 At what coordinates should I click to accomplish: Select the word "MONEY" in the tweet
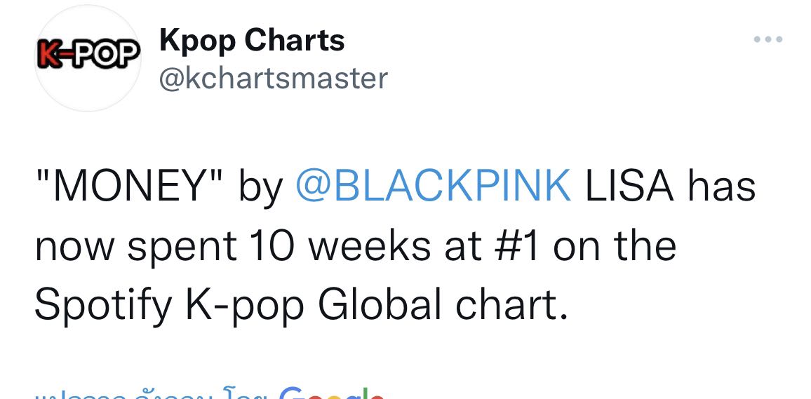pyautogui.click(x=129, y=186)
